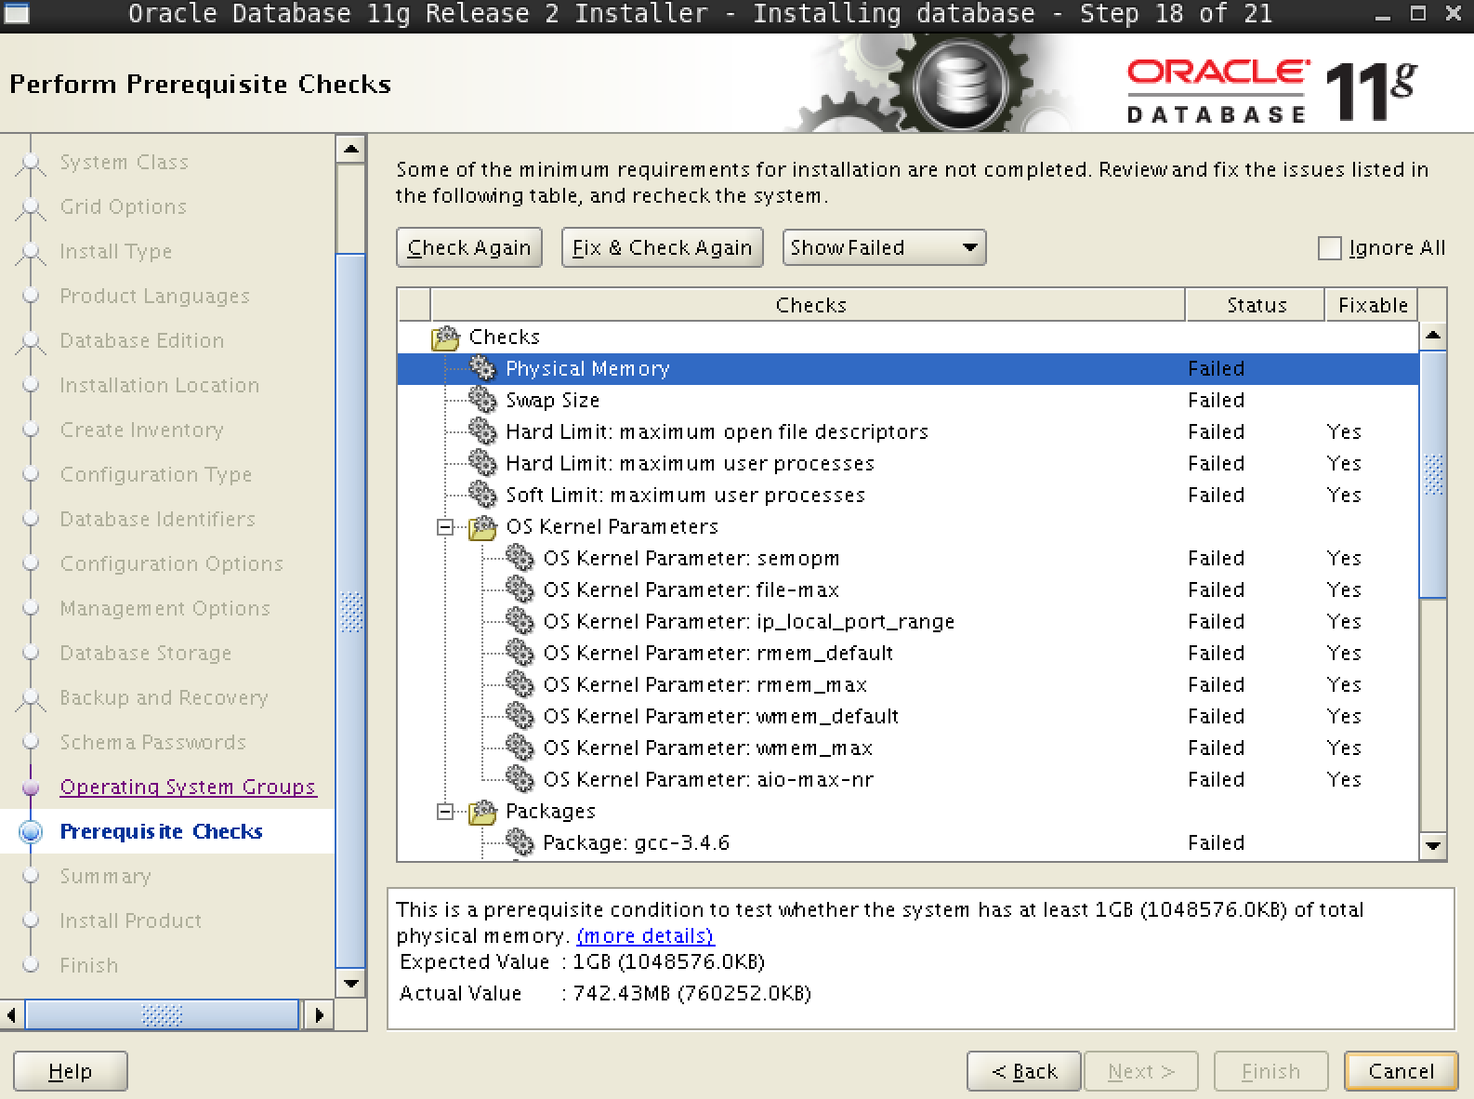1474x1099 pixels.
Task: Collapse the OS Kernel Parameters tree node
Action: click(445, 527)
